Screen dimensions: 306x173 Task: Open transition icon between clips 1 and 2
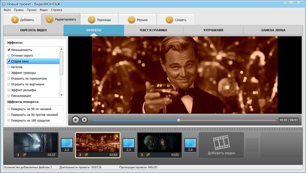tap(67, 145)
